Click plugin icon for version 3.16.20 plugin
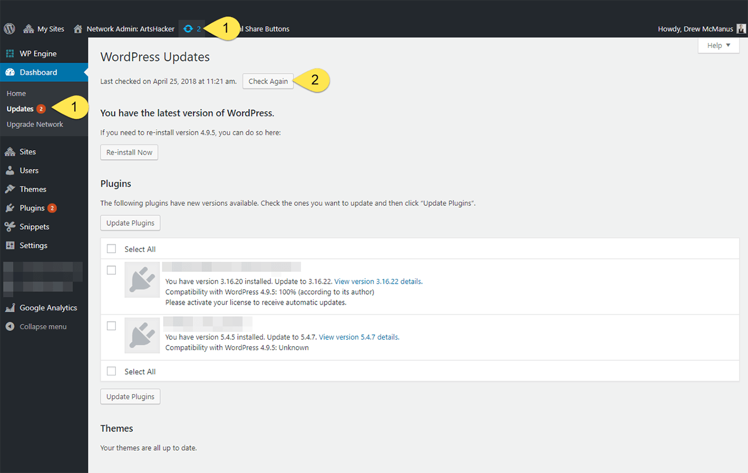The width and height of the screenshot is (748, 473). tap(142, 279)
